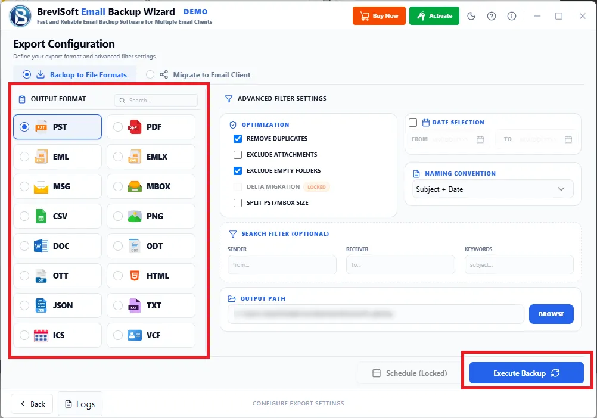The width and height of the screenshot is (597, 418).
Task: Click the LOCKED badge beside Delta Migration
Action: 317,187
